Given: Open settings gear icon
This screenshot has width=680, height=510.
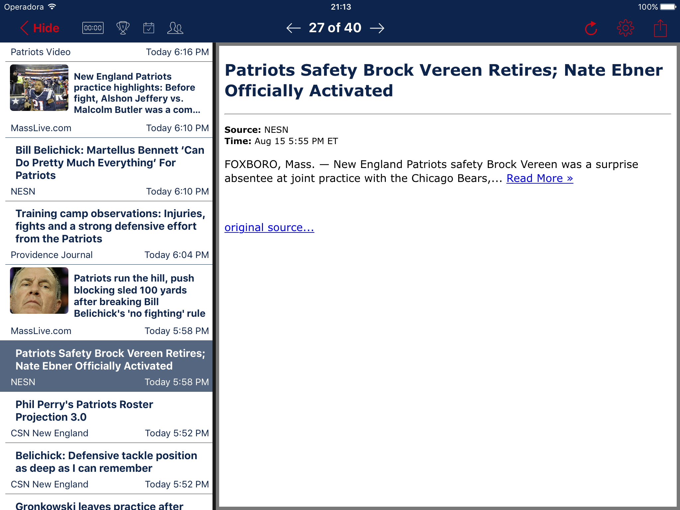Looking at the screenshot, I should pos(625,28).
